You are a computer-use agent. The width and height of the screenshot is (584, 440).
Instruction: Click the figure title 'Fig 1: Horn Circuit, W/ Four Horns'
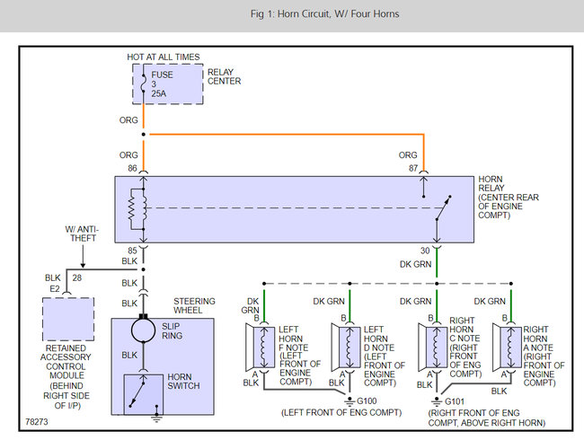coord(324,14)
